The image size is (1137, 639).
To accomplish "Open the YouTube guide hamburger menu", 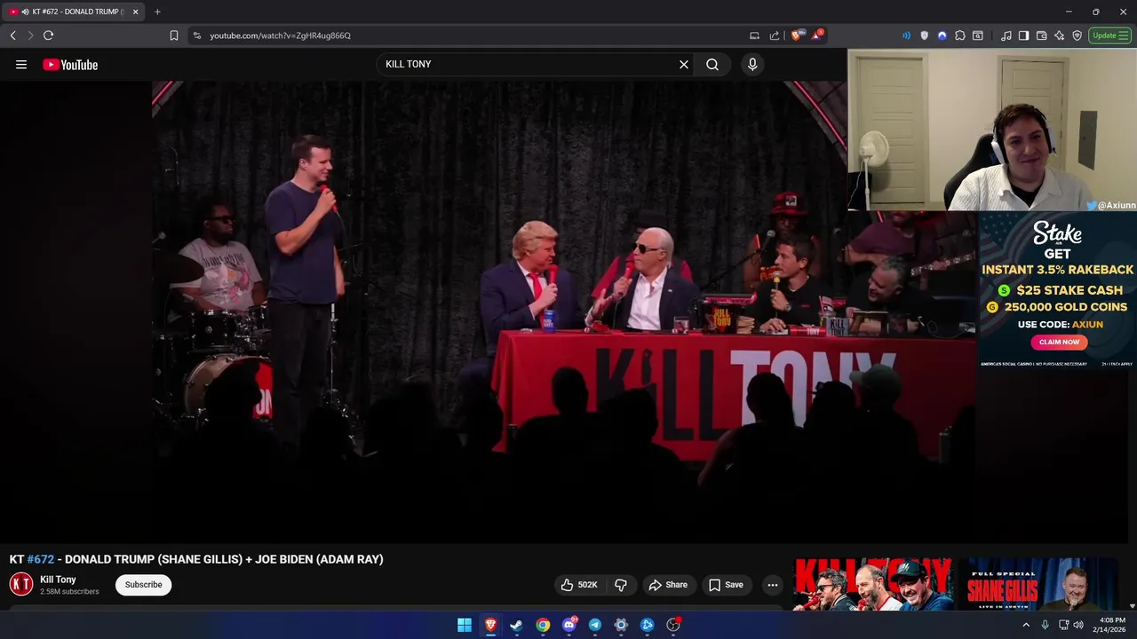I will 21,65.
